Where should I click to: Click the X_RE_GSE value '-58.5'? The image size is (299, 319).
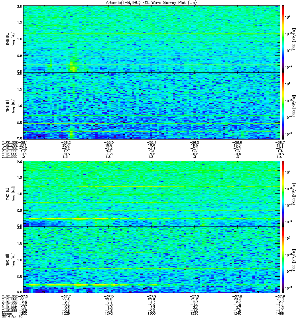(x=195, y=142)
